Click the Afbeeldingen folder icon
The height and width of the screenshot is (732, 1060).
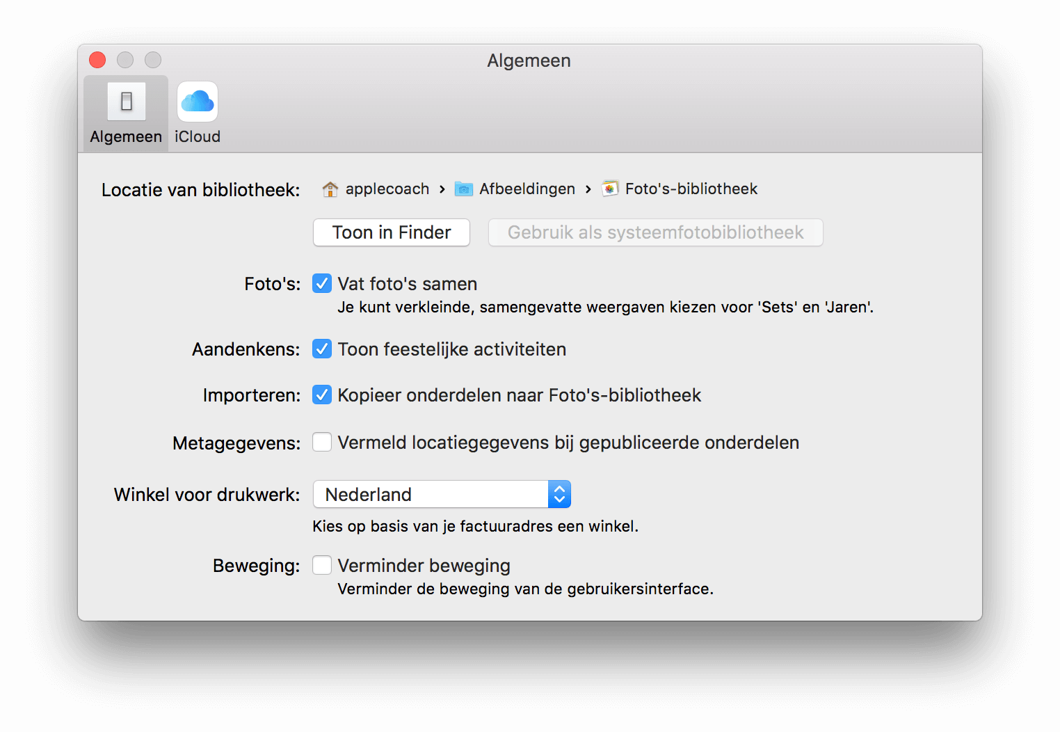[464, 189]
